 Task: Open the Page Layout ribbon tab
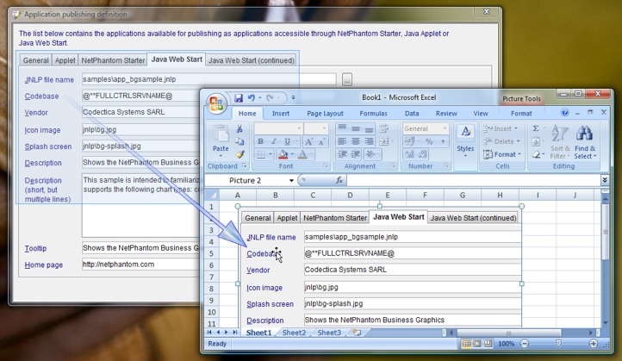325,114
